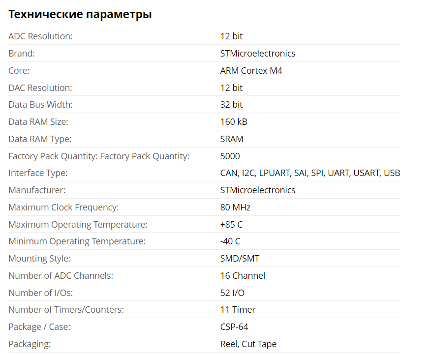Select the 'DAC Resolution:' label
Image resolution: width=431 pixels, height=354 pixels.
tap(40, 88)
